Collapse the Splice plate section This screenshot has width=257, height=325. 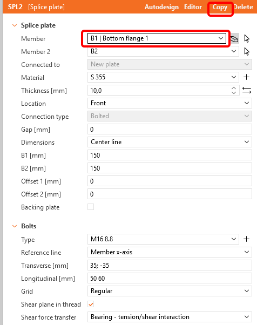coord(15,25)
